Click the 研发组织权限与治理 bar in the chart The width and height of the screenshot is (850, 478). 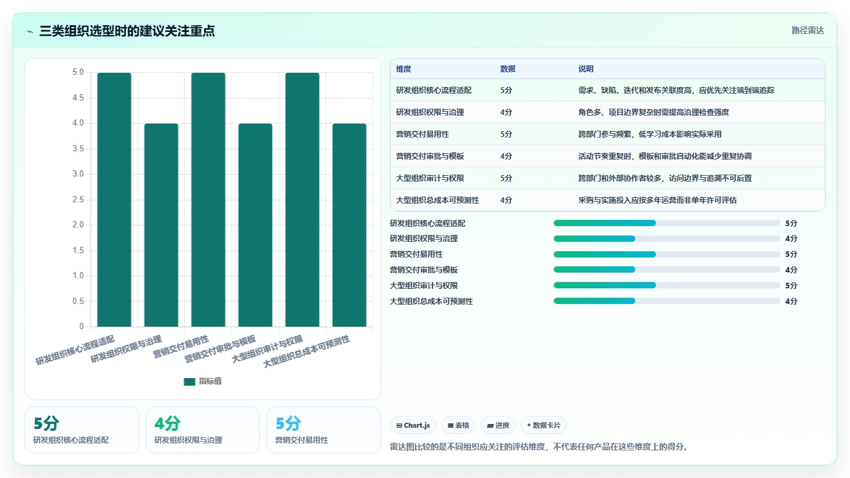161,225
